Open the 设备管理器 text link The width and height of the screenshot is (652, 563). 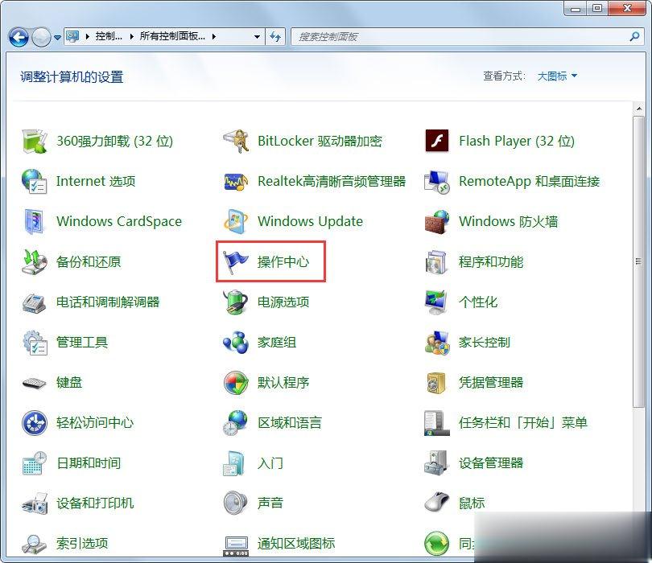point(491,462)
